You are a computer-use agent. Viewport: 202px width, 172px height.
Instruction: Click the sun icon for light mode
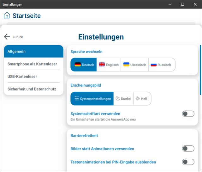click(x=138, y=98)
